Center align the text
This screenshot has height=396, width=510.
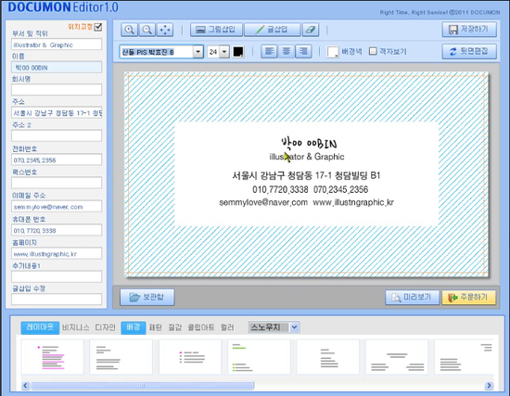[287, 51]
